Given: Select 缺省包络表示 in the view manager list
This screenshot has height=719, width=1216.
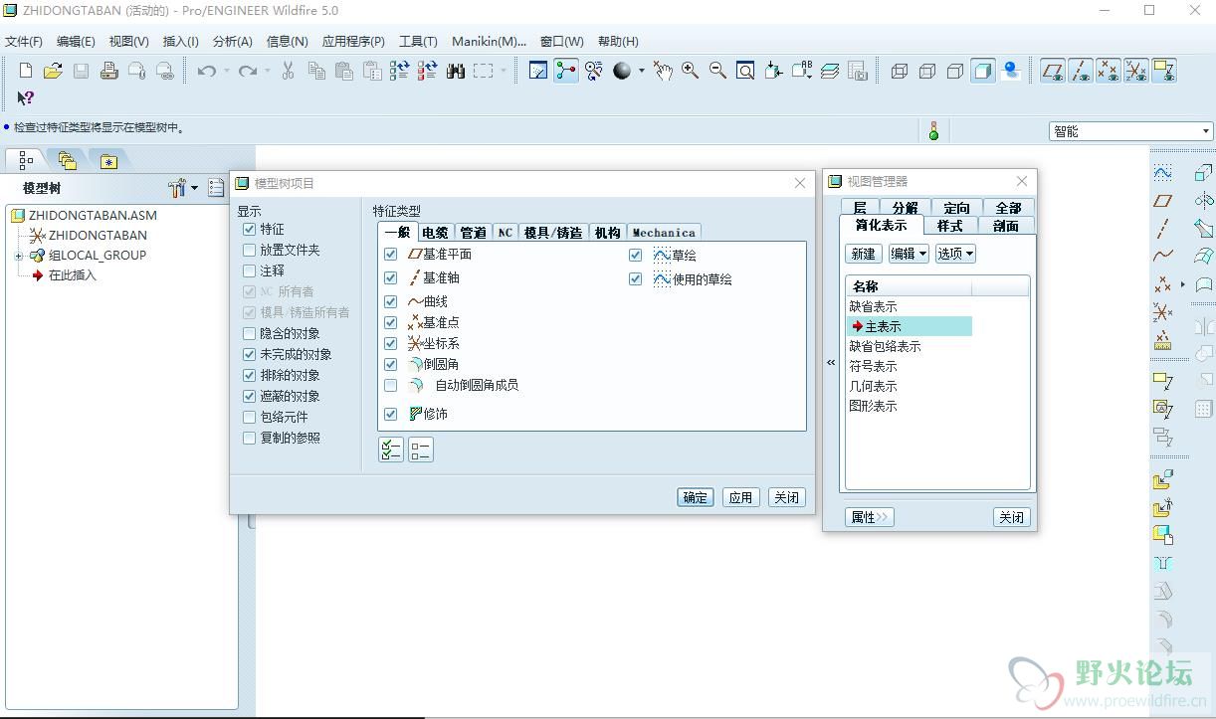Looking at the screenshot, I should pyautogui.click(x=885, y=346).
